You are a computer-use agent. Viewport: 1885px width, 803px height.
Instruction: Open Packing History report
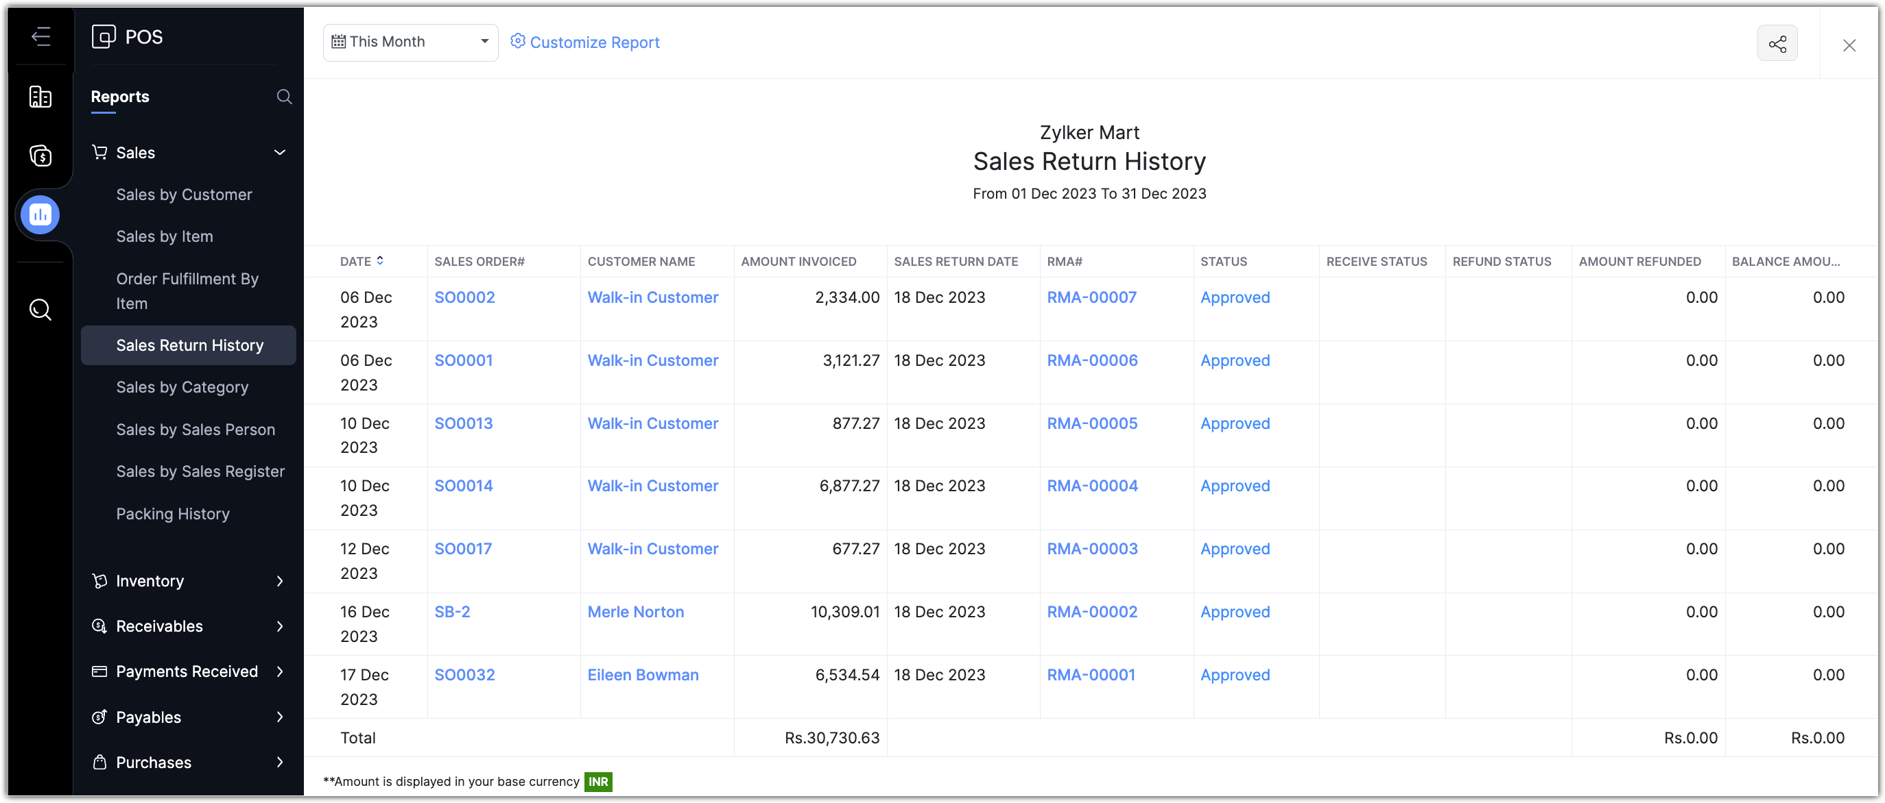click(173, 514)
